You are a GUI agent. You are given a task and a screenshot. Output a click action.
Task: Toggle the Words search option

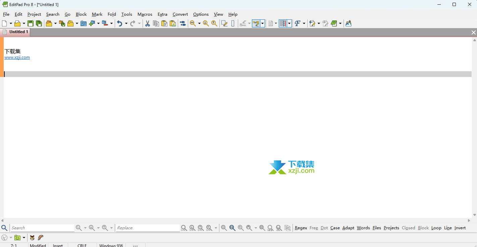[x=363, y=228]
